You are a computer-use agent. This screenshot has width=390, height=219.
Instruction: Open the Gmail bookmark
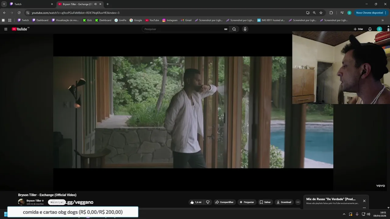pos(186,20)
